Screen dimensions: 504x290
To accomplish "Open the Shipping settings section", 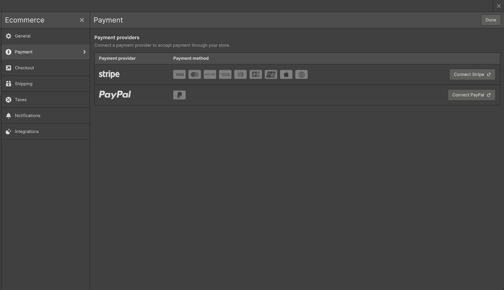I will pos(24,84).
